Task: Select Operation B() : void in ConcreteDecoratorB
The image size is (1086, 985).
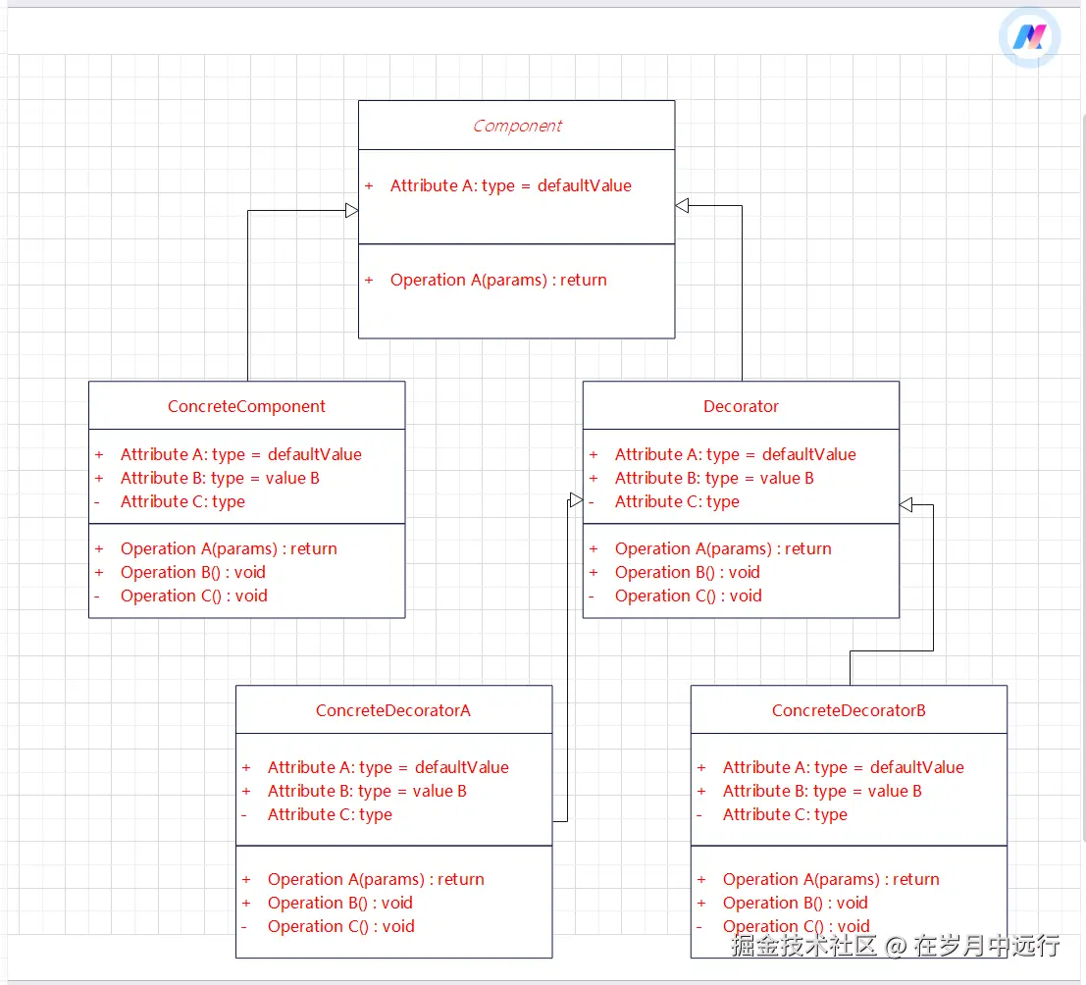Action: 795,903
